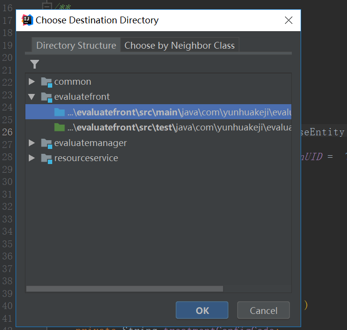Click the horizontal scrollbar of the directory tree
347x330 pixels.
tap(124, 289)
